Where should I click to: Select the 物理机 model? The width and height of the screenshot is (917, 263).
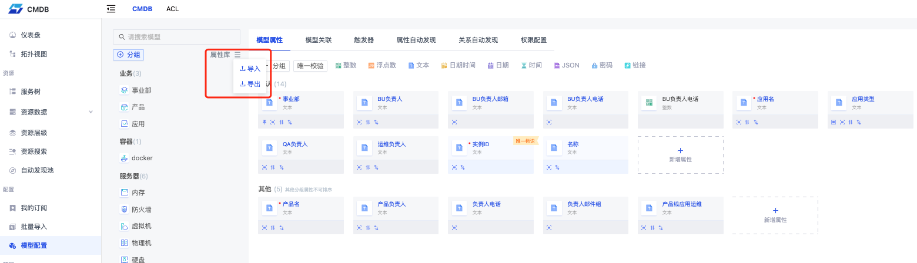tap(141, 243)
